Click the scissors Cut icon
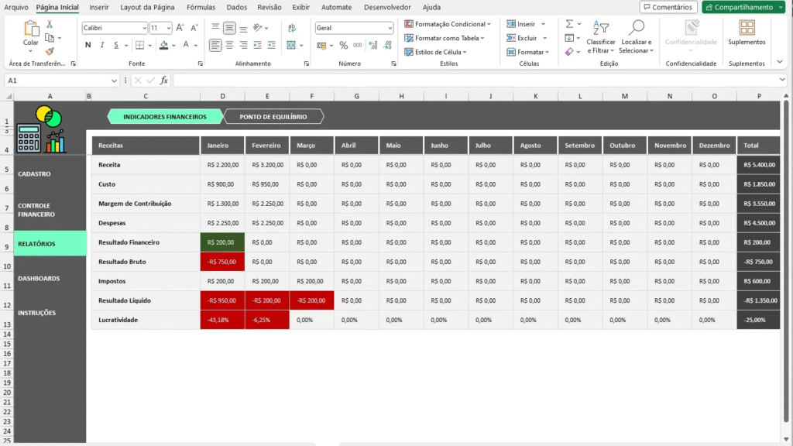 click(x=50, y=25)
